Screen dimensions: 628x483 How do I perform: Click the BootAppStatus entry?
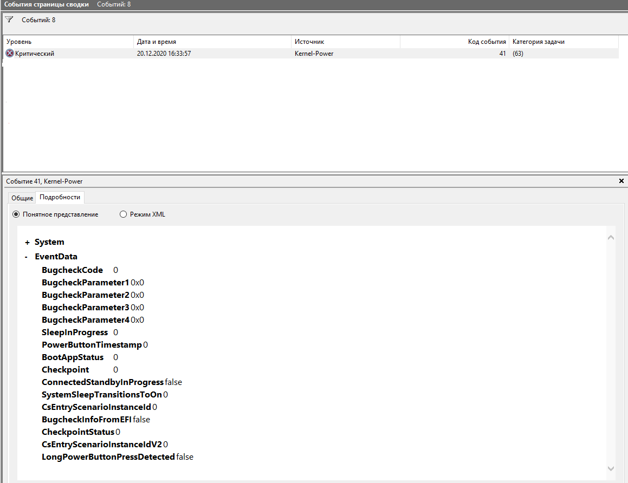[x=80, y=357]
